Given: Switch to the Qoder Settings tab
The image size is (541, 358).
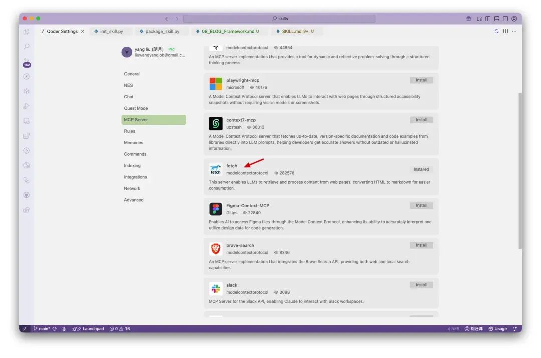Looking at the screenshot, I should tap(62, 31).
